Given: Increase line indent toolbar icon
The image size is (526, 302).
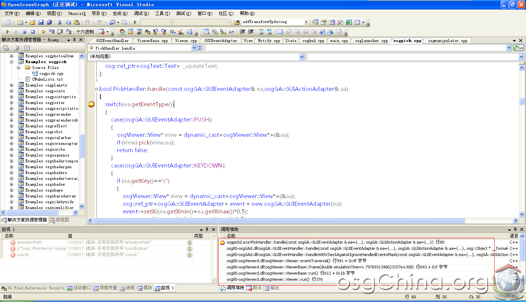Looking at the screenshot, I should 251,32.
